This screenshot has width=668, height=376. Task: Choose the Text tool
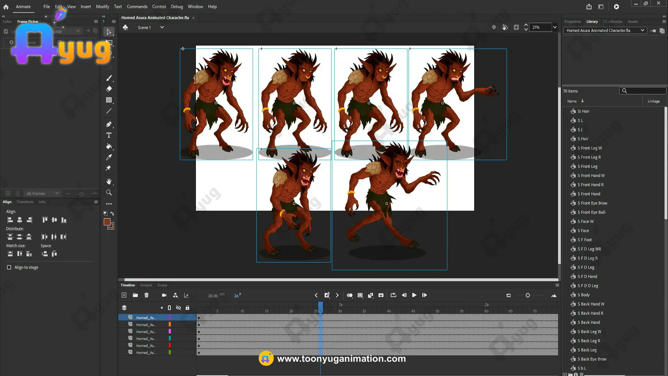pos(109,135)
